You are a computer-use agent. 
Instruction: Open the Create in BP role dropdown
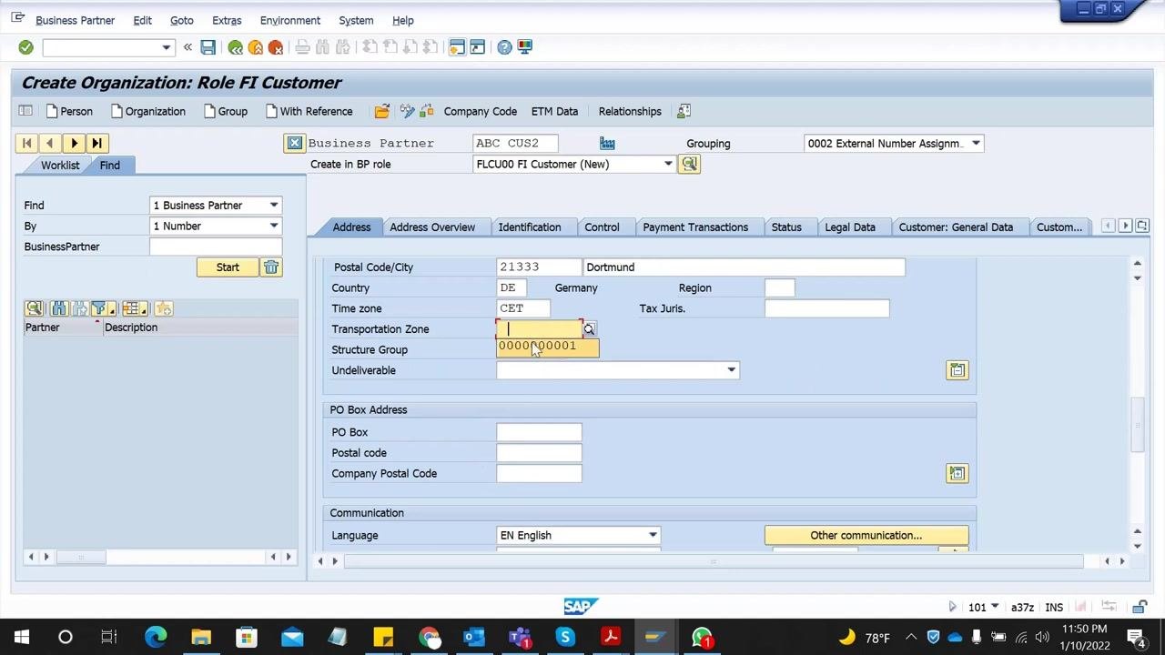coord(668,164)
